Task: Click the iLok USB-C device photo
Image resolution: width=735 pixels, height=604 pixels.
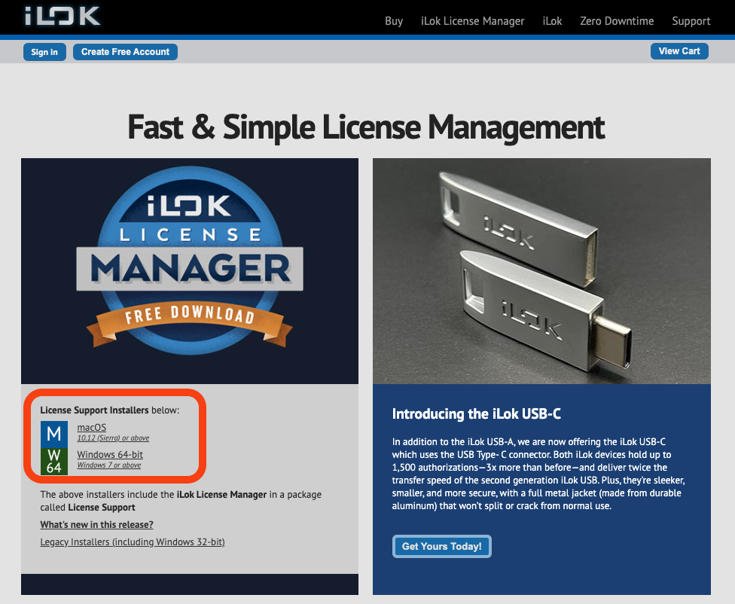Action: pos(542,271)
